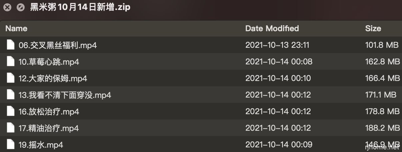Sort files by the Date Modified header
402x152 pixels.
click(272, 29)
